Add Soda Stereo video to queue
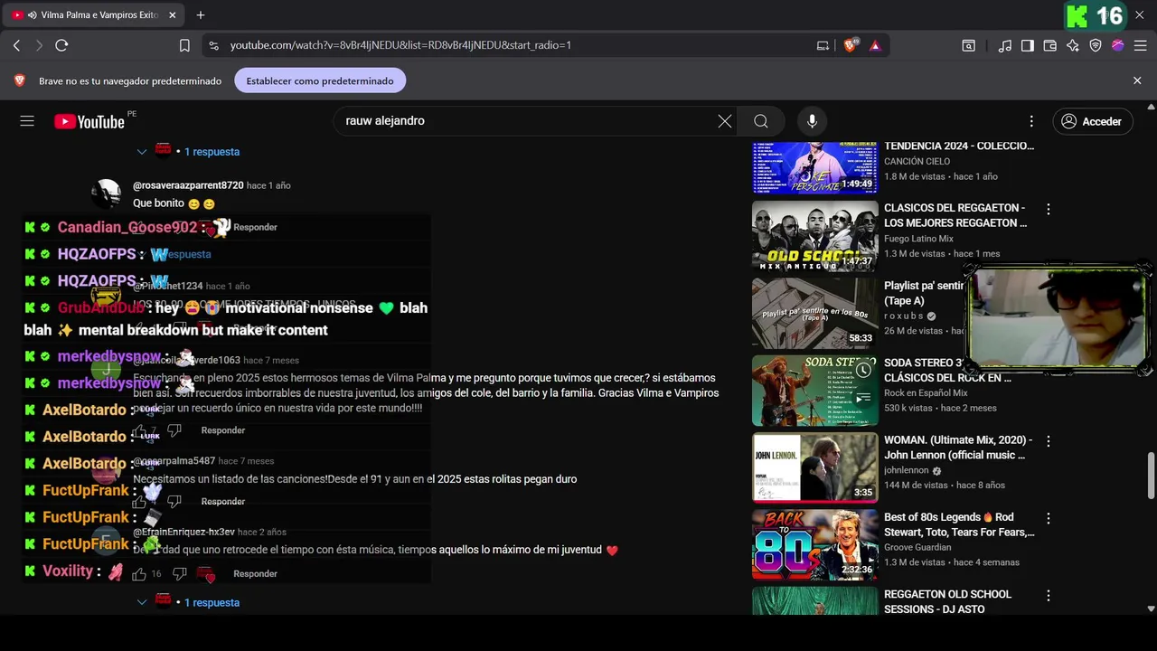1157x651 pixels. 864,397
